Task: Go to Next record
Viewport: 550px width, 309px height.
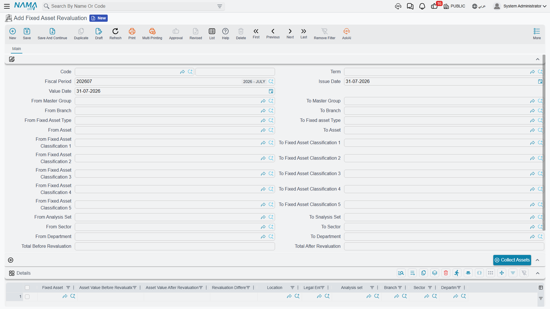Action: pos(290,33)
